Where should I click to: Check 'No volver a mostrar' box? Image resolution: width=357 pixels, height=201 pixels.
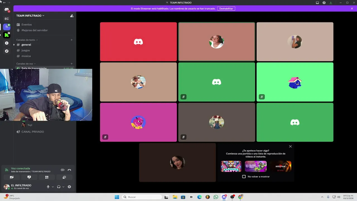[x=244, y=176]
